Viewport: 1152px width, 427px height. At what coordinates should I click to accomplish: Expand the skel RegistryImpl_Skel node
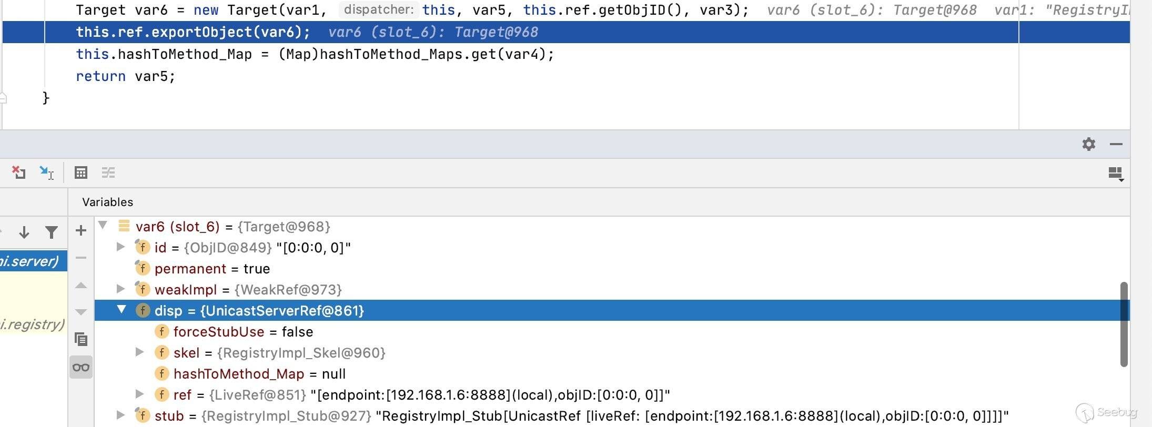click(x=139, y=352)
